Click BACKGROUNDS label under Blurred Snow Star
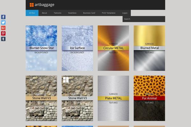Screen dimensions: 191x127 click(x=41, y=52)
